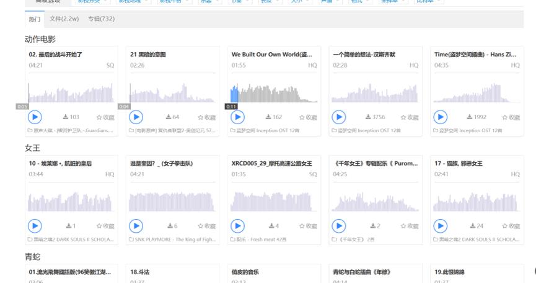This screenshot has height=283, width=536.
Task: Seek within 02. 最后的战斗开始了 waveform
Action: point(71,92)
